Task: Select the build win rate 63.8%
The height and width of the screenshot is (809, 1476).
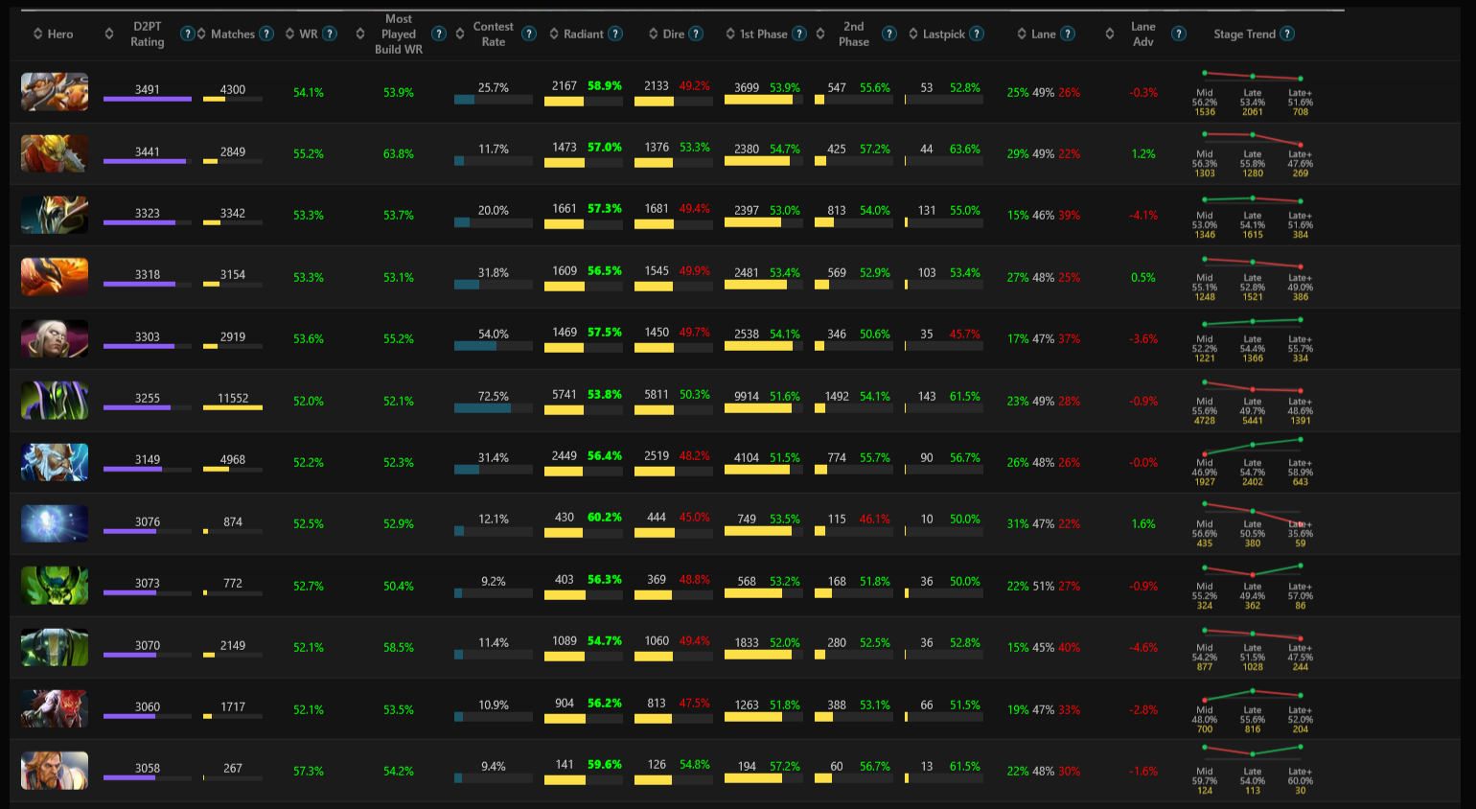Action: tap(399, 153)
